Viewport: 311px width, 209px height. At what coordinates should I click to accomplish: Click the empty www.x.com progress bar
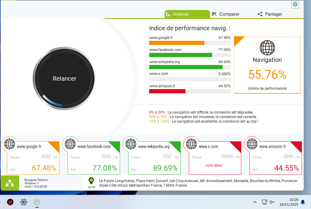(x=190, y=79)
